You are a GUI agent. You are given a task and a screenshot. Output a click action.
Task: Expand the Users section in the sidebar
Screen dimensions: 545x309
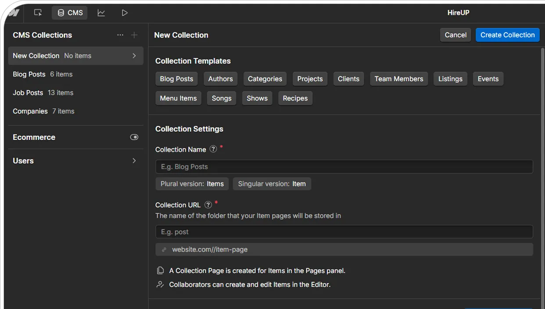[x=134, y=161]
